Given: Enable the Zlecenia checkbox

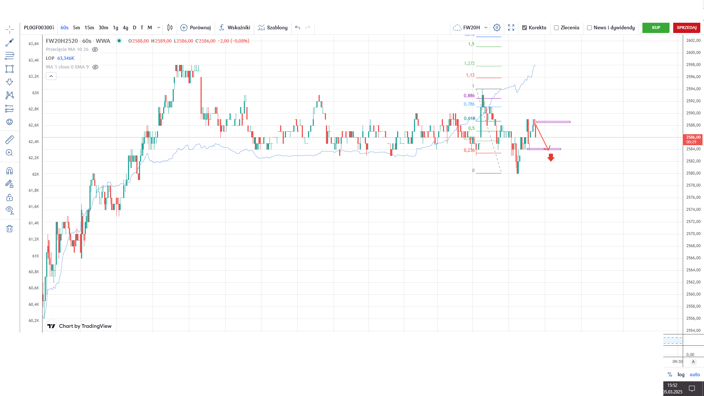Looking at the screenshot, I should (556, 28).
